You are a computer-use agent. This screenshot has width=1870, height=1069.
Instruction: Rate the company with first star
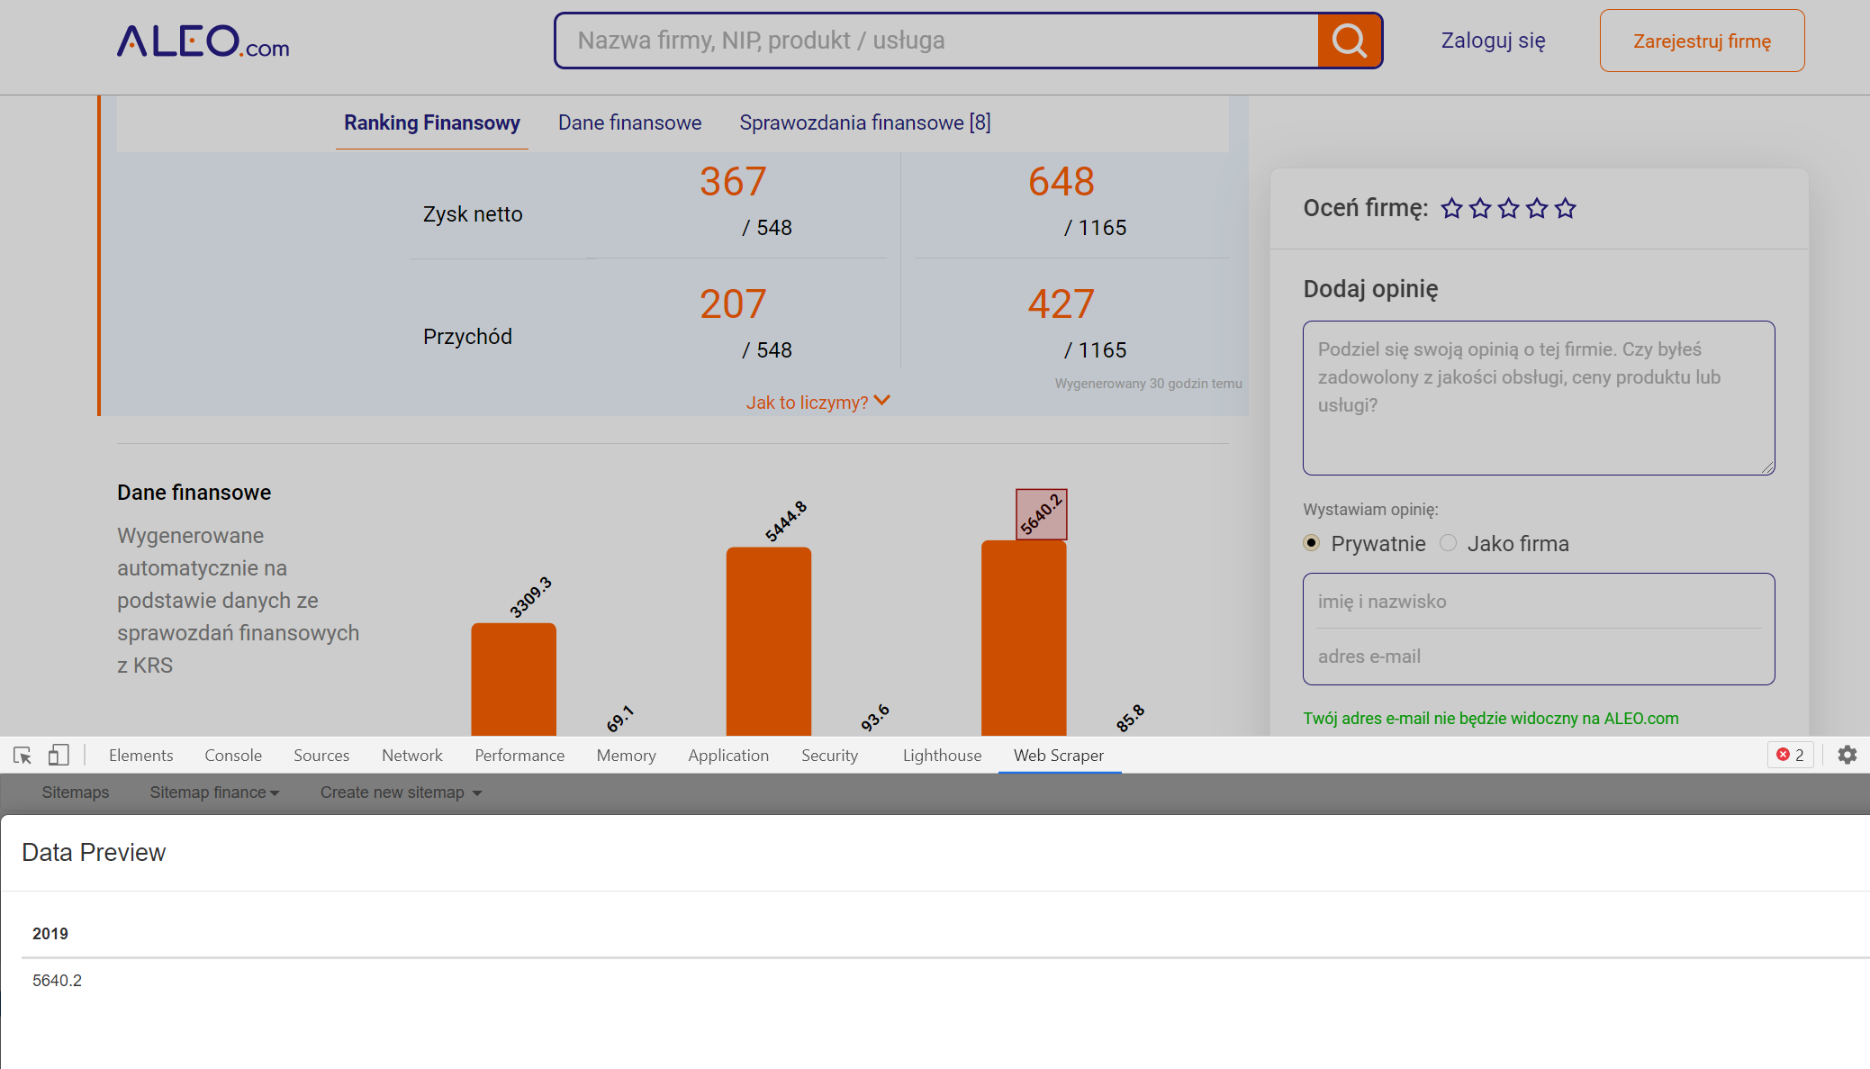tap(1451, 209)
